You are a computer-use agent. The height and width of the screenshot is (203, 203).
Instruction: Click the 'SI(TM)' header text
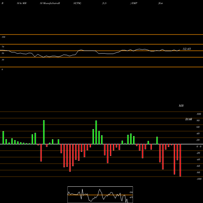[x=77, y=3]
